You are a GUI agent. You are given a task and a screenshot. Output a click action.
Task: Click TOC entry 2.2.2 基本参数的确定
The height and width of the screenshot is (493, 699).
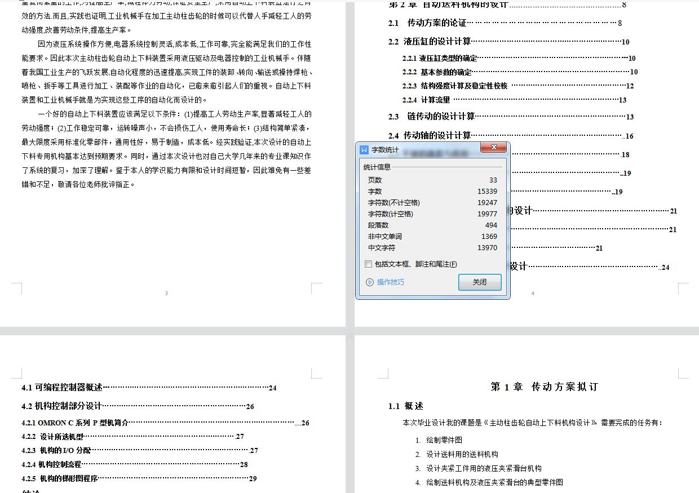click(520, 72)
